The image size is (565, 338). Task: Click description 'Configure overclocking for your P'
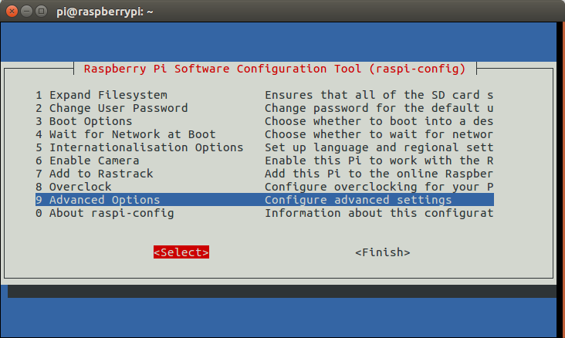click(379, 187)
